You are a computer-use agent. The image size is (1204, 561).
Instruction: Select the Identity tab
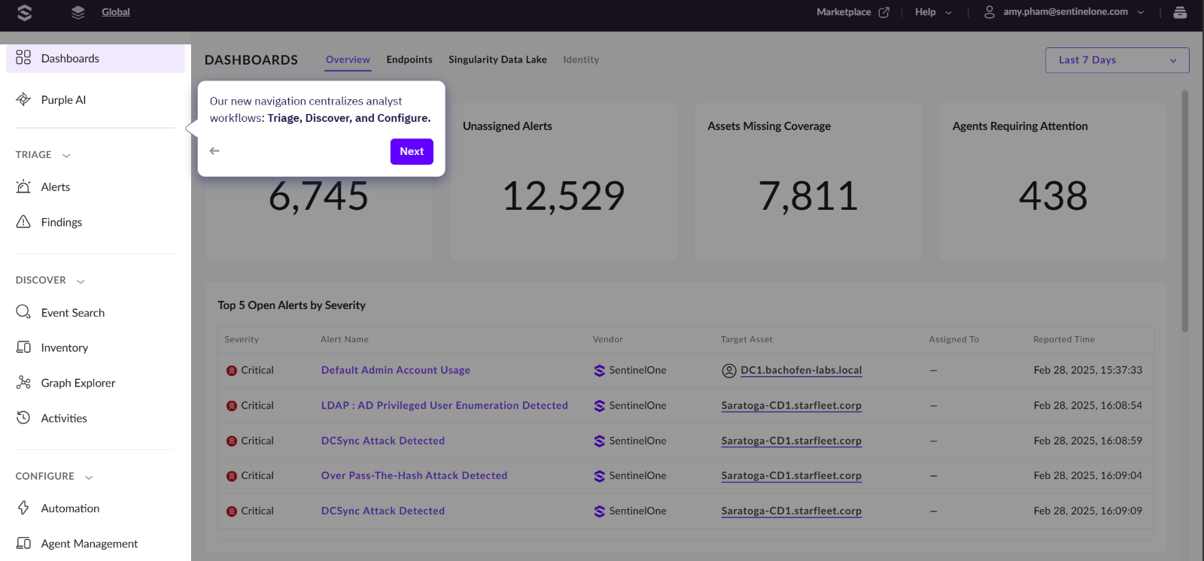[x=581, y=59]
